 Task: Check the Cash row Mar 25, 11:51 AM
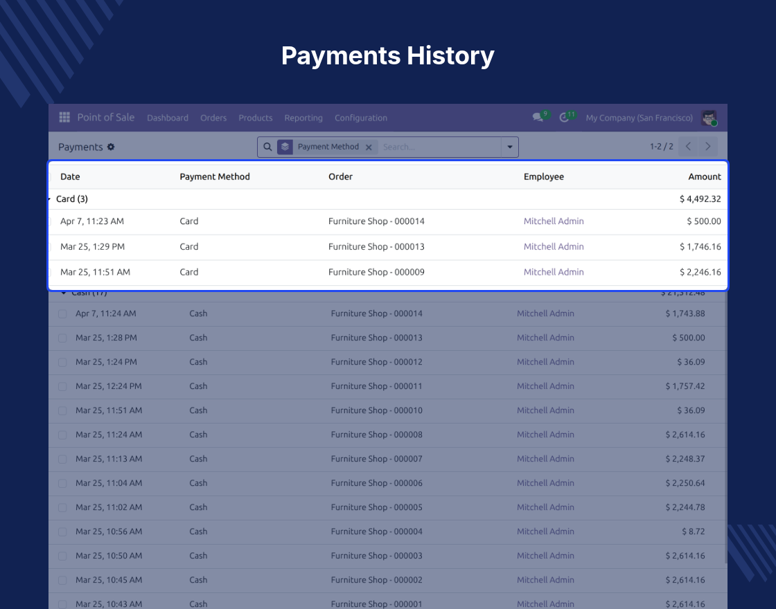point(62,411)
